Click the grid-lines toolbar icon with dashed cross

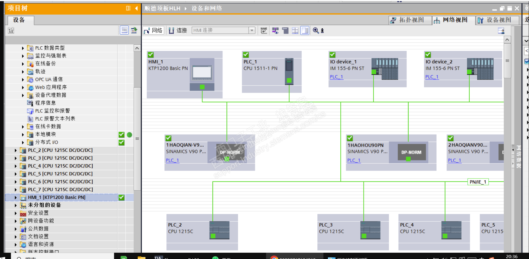click(x=295, y=30)
